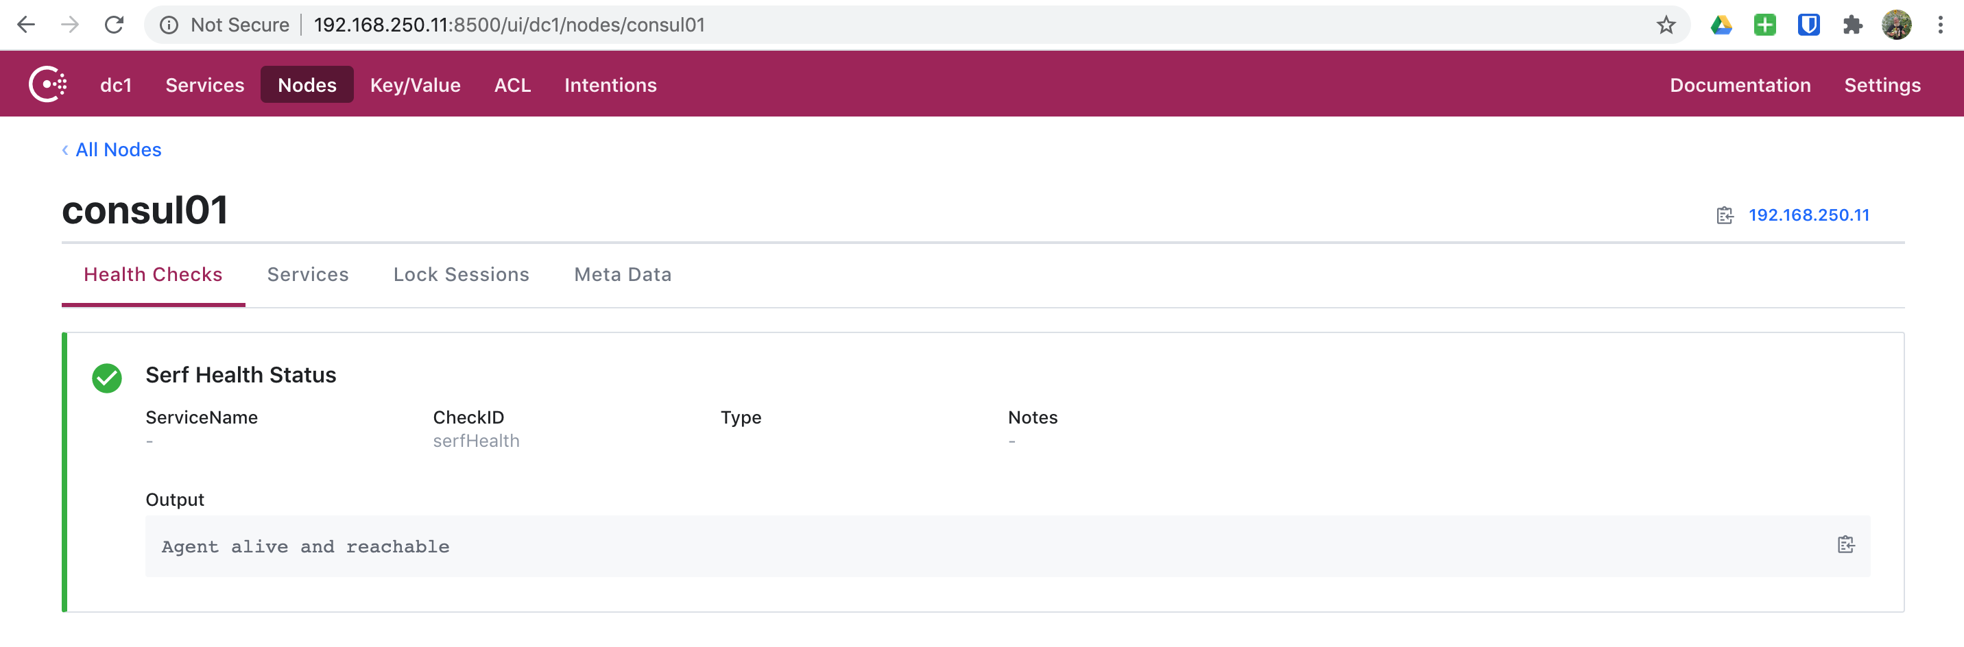Click the browser back arrow
The image size is (1964, 647).
point(26,25)
